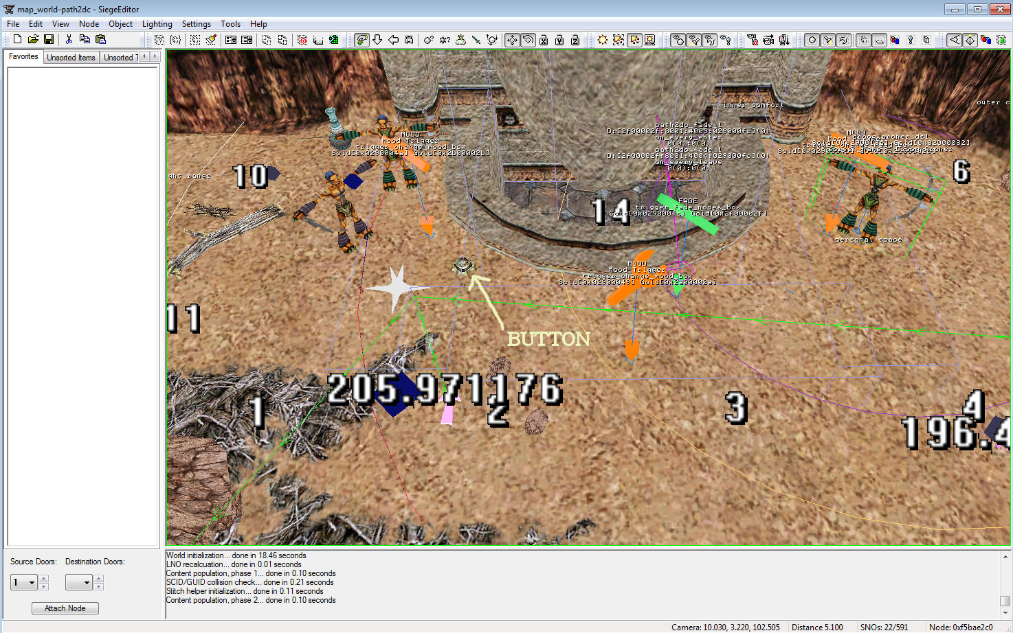1013x633 pixels.
Task: Open the Tools menu
Action: [230, 24]
